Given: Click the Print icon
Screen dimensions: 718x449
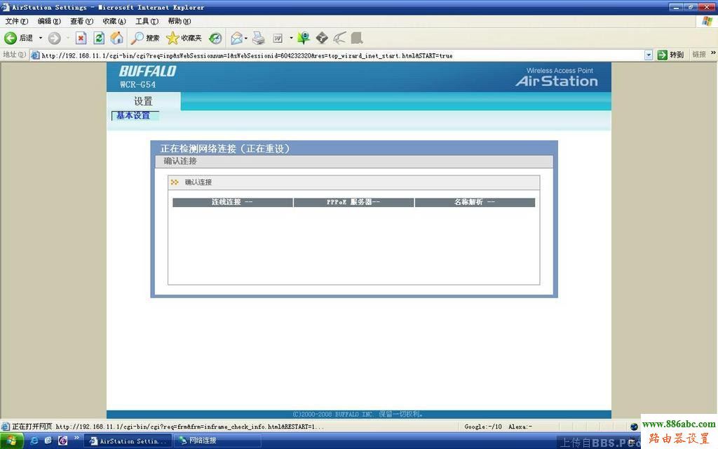Looking at the screenshot, I should click(x=258, y=38).
